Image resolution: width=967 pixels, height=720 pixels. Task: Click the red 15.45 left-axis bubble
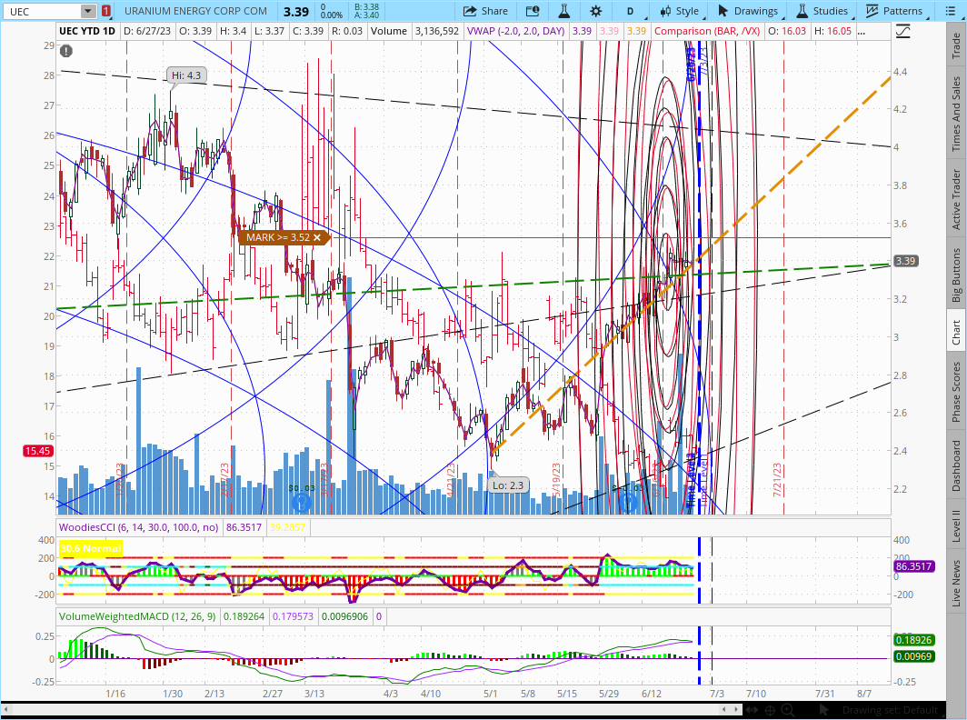37,451
